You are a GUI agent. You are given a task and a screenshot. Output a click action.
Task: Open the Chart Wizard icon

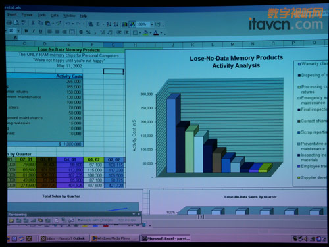point(125,24)
